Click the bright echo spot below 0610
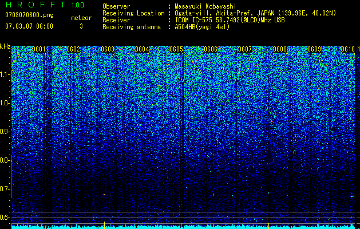Viewport: 360px width, 229px height. pyautogui.click(x=352, y=196)
